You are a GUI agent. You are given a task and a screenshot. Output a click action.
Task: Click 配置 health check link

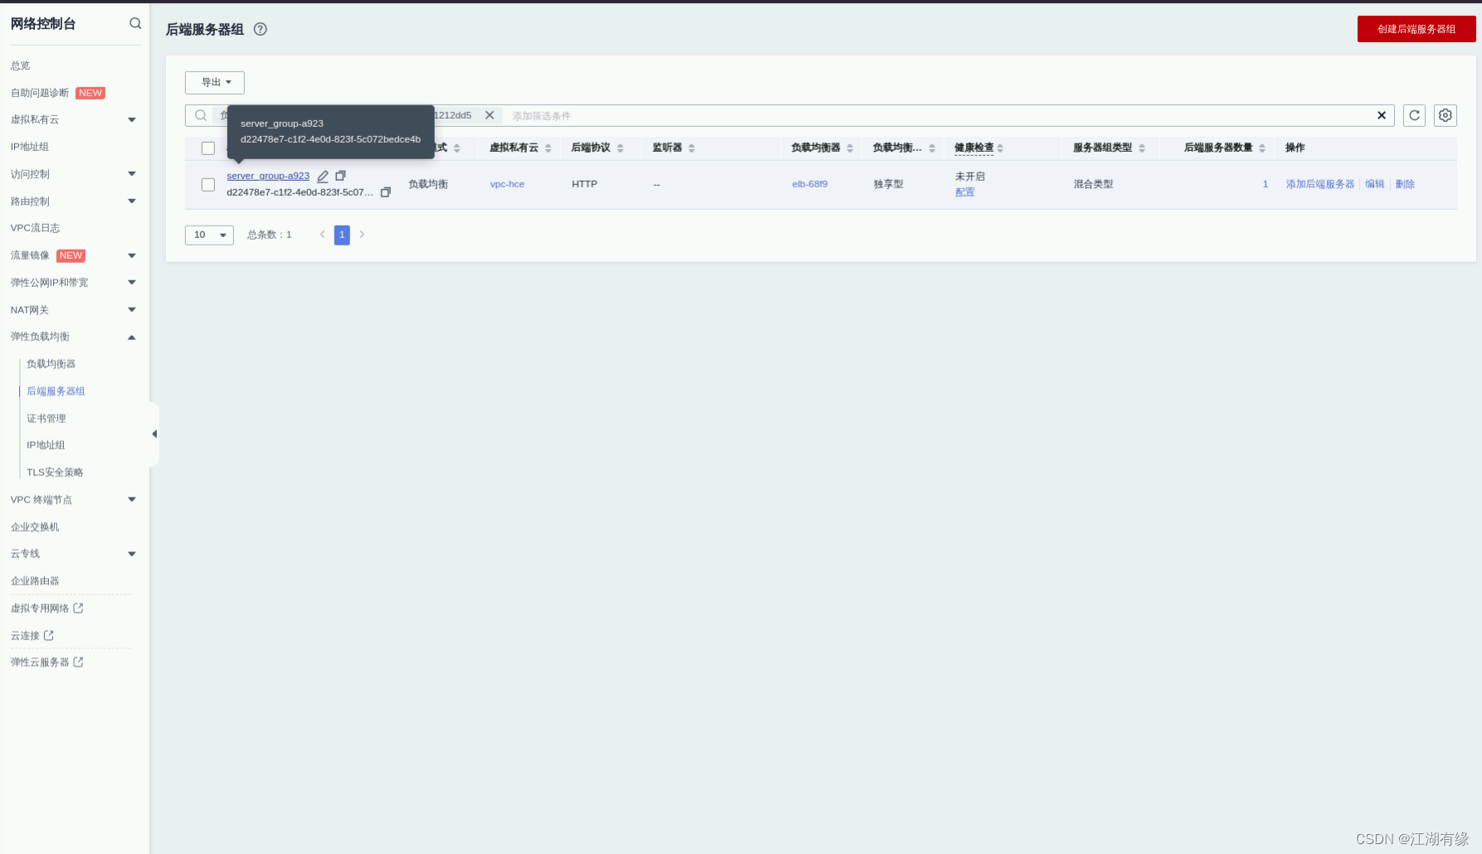[965, 192]
